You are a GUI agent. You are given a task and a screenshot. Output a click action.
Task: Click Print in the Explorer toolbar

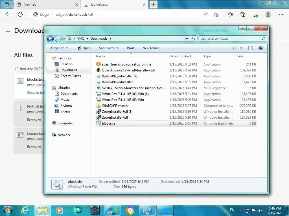click(x=130, y=48)
